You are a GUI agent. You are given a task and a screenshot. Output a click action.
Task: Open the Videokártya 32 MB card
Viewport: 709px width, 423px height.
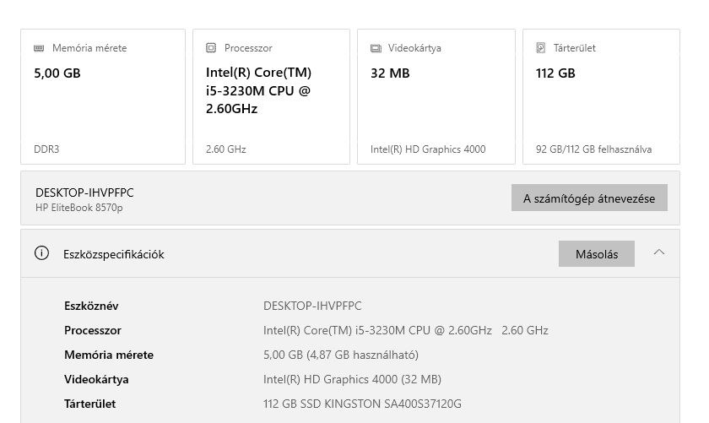[x=436, y=97]
